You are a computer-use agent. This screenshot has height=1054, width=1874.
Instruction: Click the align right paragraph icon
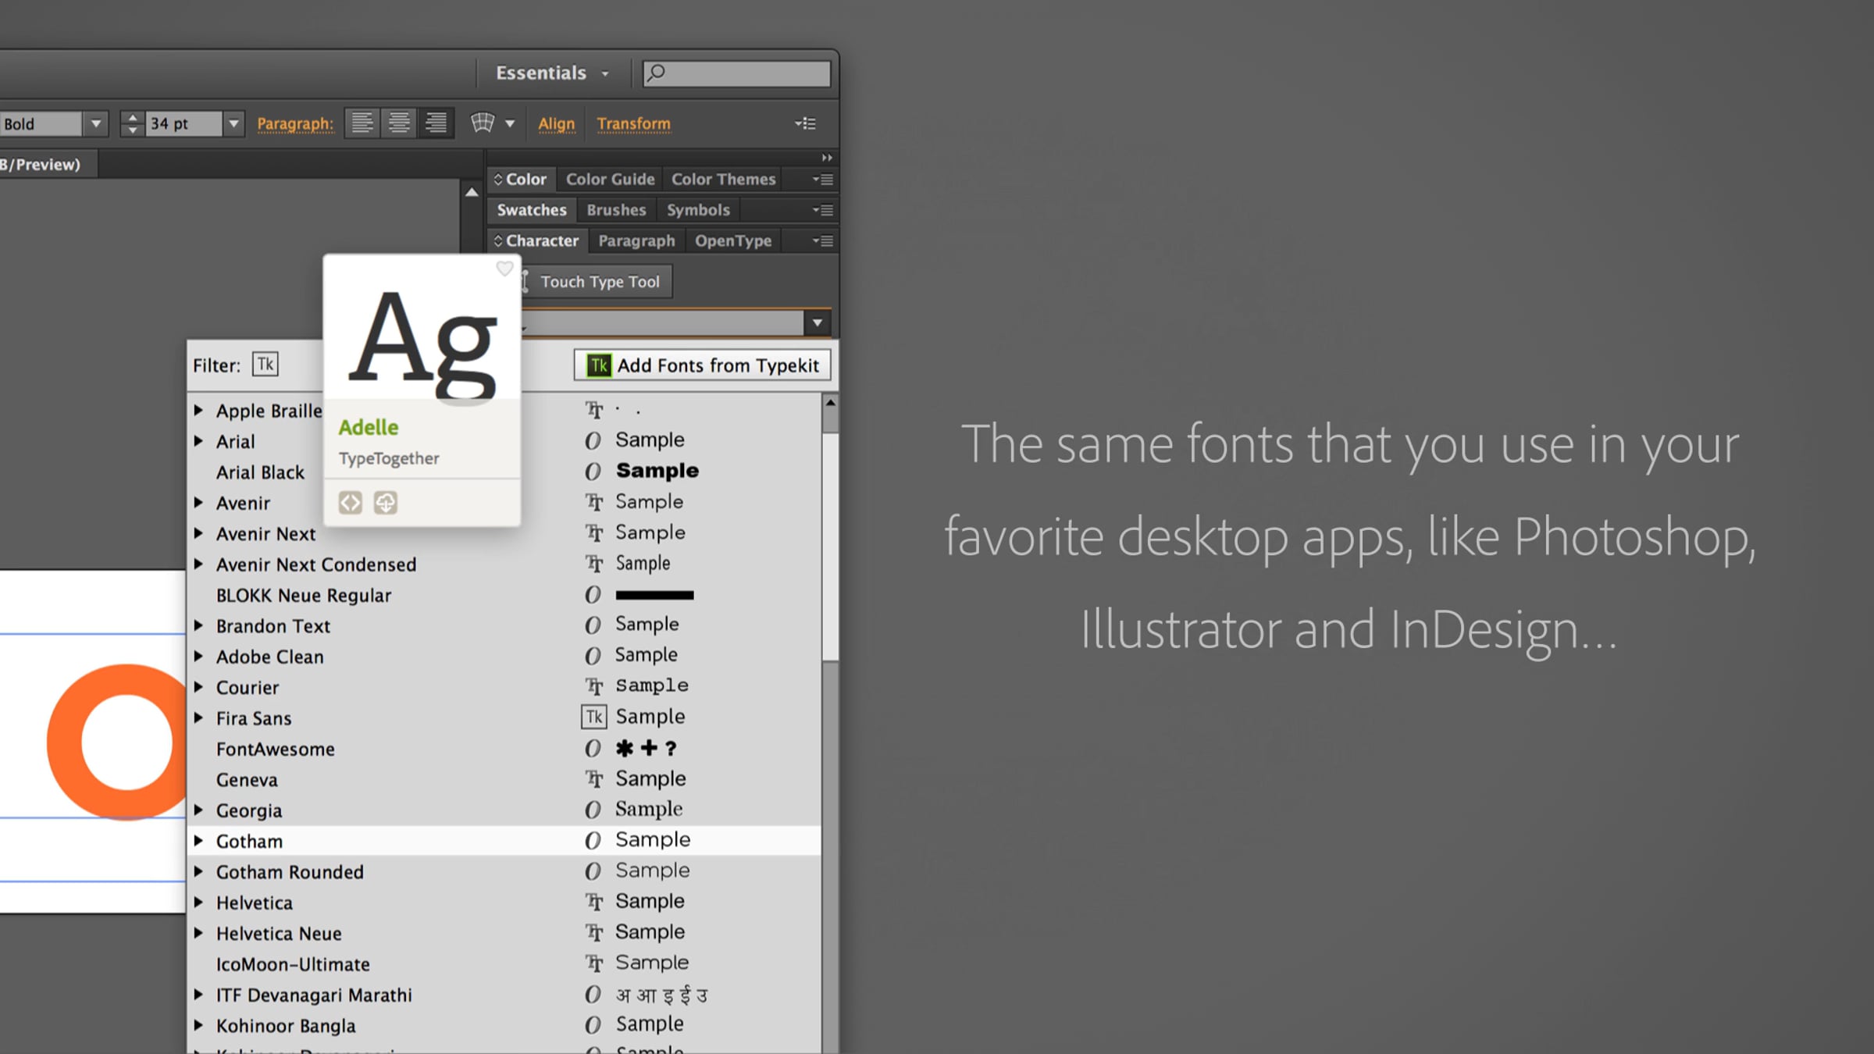[436, 123]
